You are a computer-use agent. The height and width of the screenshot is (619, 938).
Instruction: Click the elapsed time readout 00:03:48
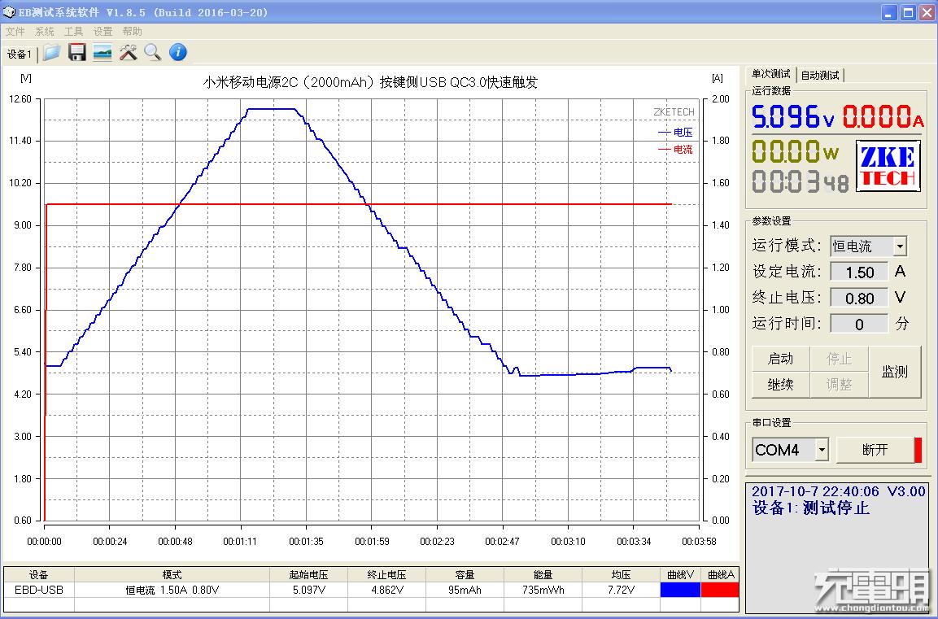(801, 181)
